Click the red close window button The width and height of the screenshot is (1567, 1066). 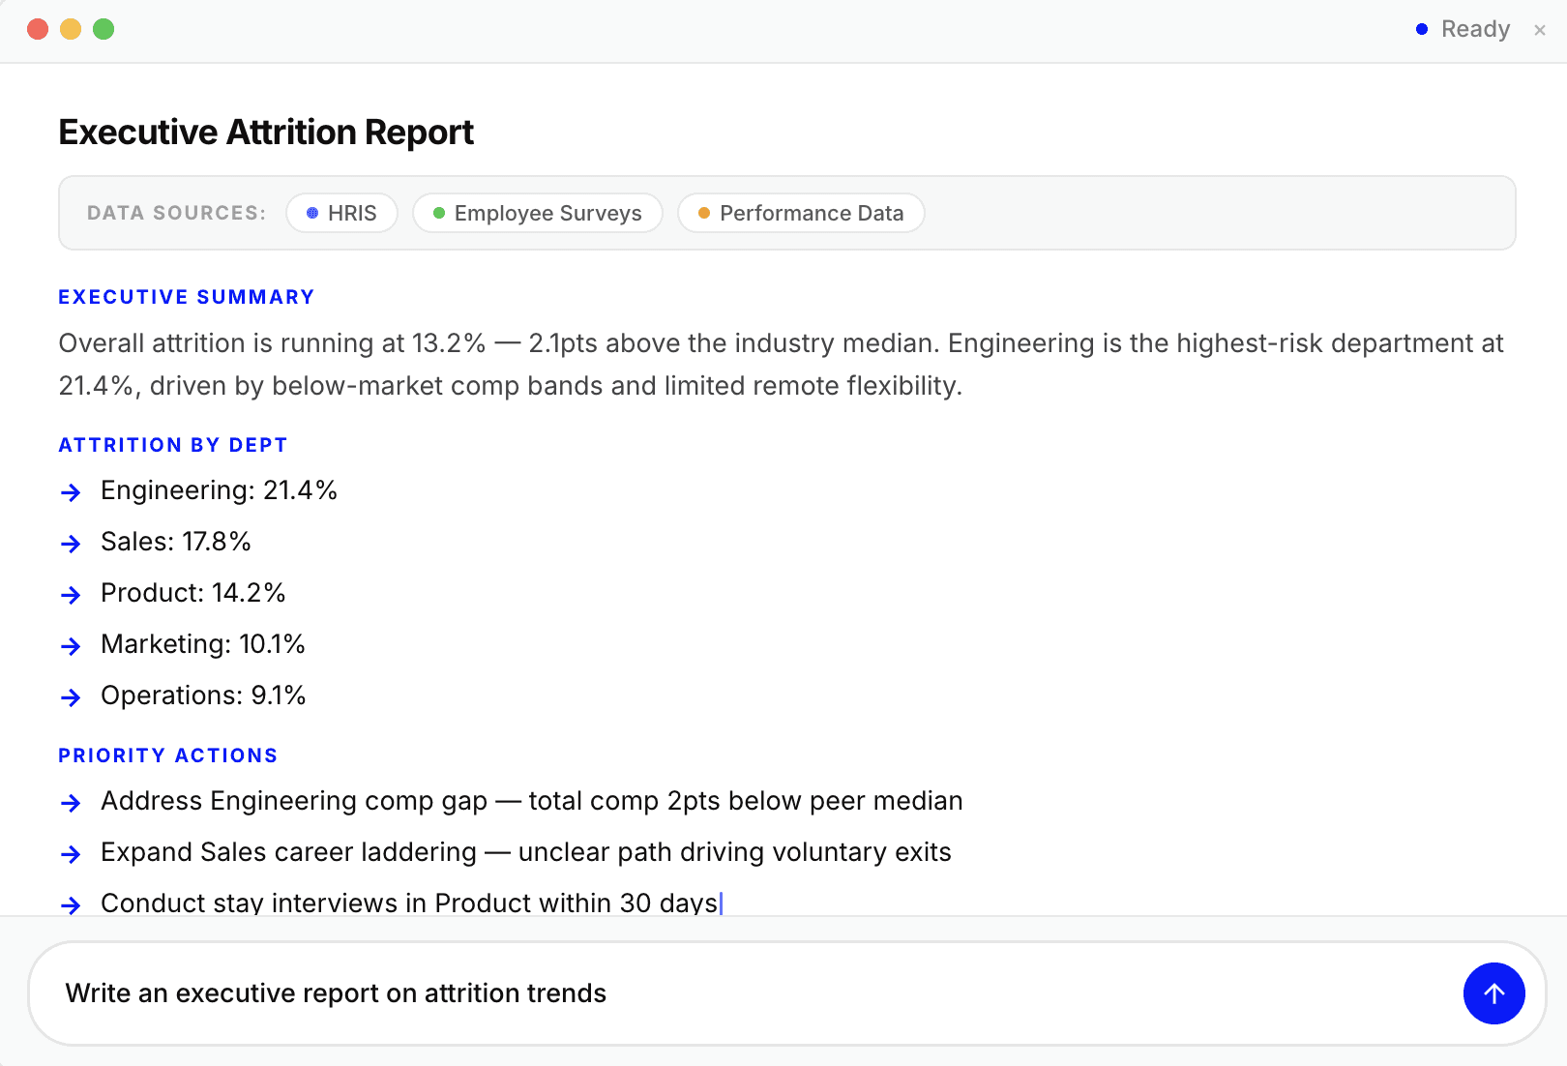pos(38,29)
